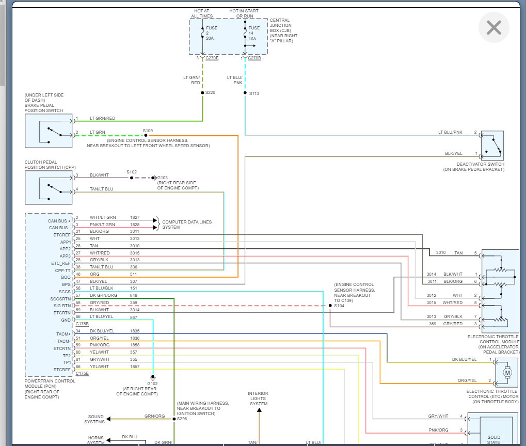
Task: Click the S220 splice point
Action: (202, 93)
